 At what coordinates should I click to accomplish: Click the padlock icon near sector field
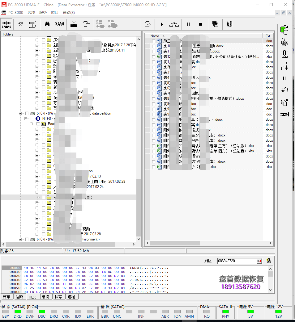269,261
